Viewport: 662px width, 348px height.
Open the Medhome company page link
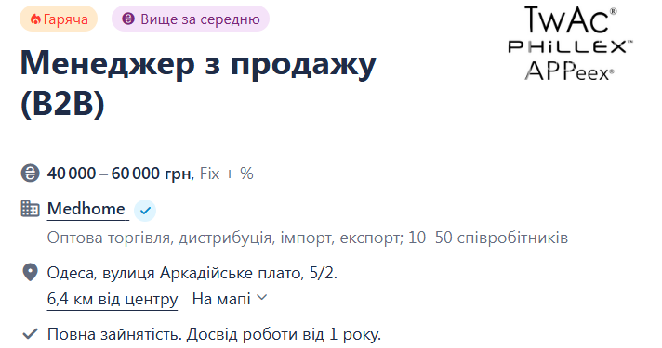pyautogui.click(x=86, y=209)
